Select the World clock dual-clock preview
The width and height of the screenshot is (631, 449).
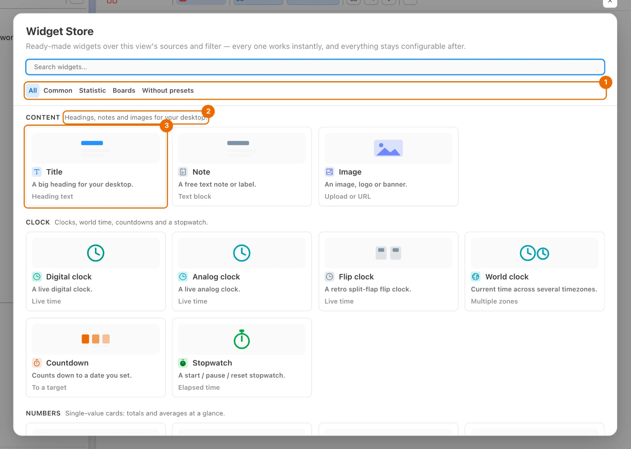[x=534, y=253]
